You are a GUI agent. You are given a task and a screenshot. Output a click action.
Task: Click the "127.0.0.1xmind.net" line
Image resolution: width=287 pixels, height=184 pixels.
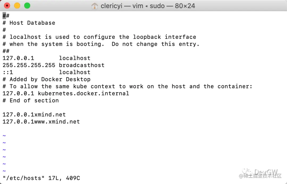(x=34, y=115)
